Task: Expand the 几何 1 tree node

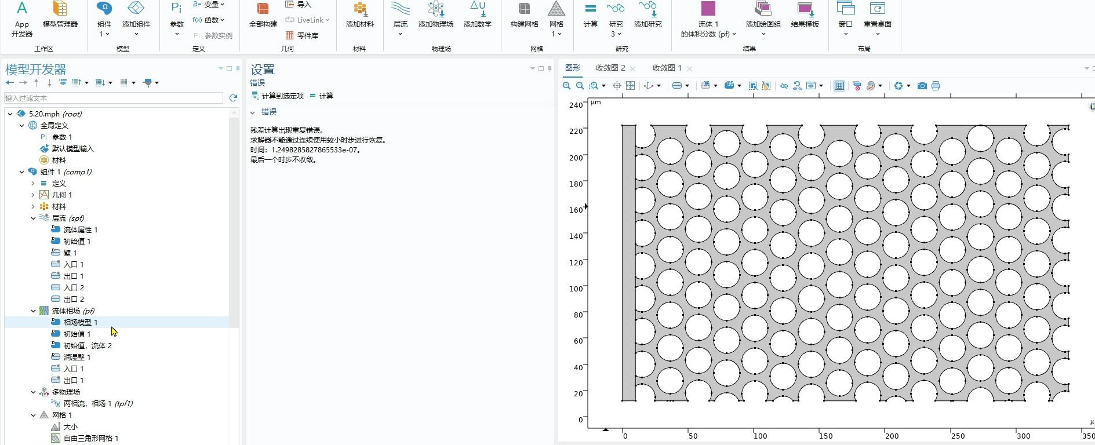Action: click(33, 195)
